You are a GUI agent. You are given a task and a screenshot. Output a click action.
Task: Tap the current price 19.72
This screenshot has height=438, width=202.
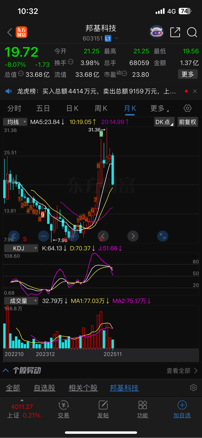click(x=22, y=52)
